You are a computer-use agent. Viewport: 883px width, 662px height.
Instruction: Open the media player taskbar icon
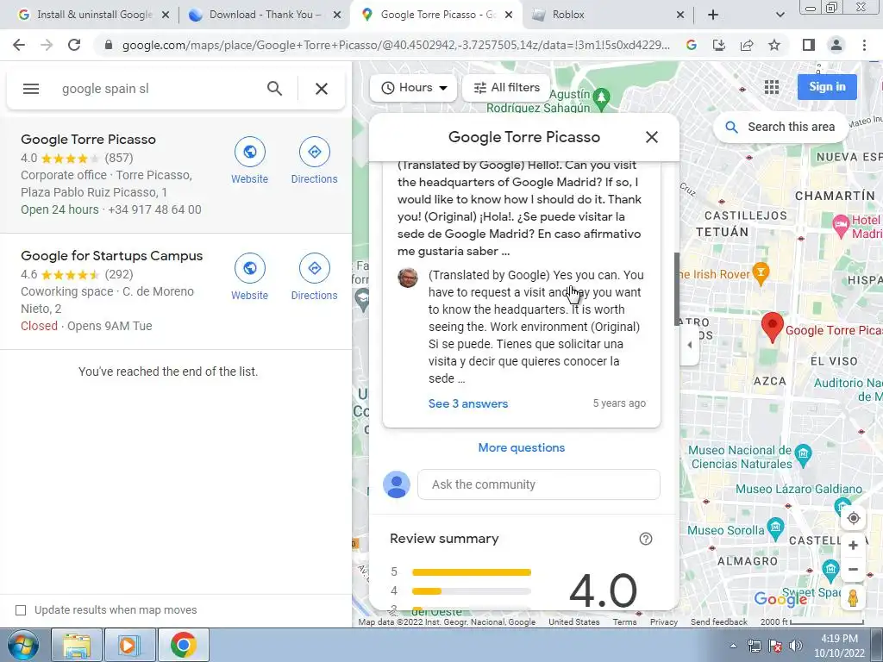[x=129, y=646]
